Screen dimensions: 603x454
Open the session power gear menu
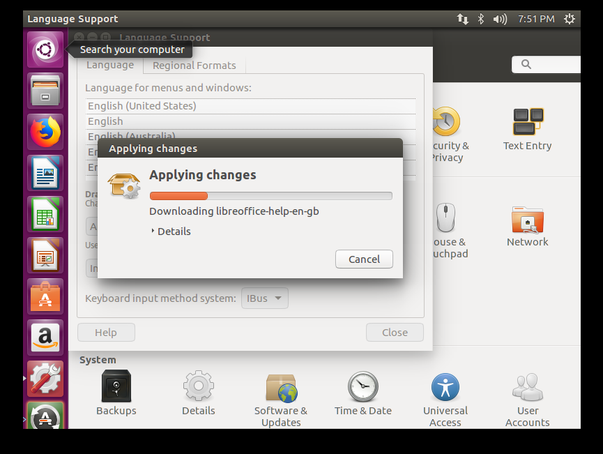pos(570,19)
